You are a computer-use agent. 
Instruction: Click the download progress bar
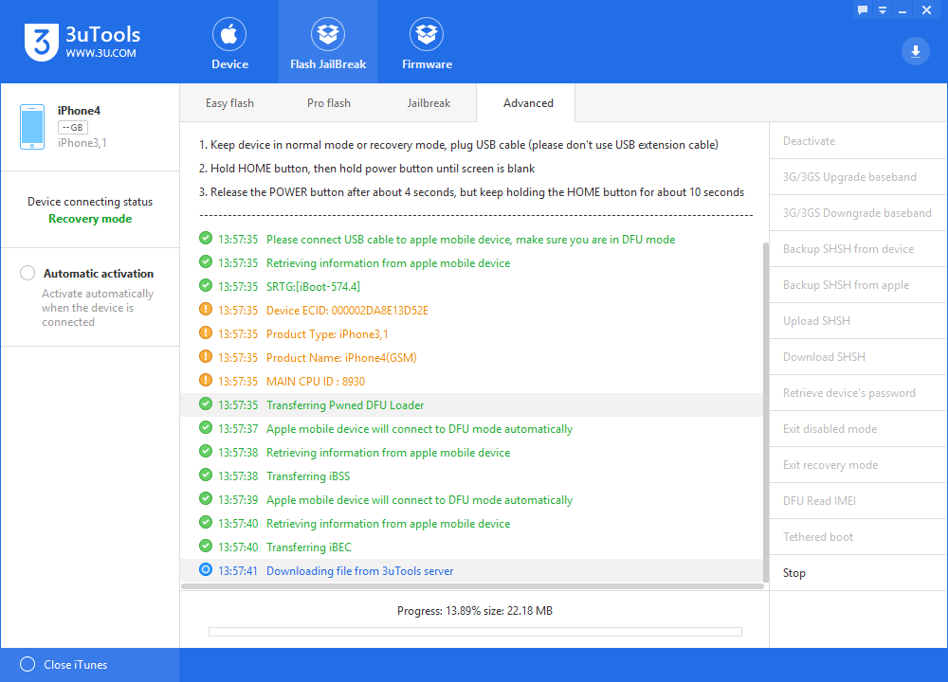475,632
